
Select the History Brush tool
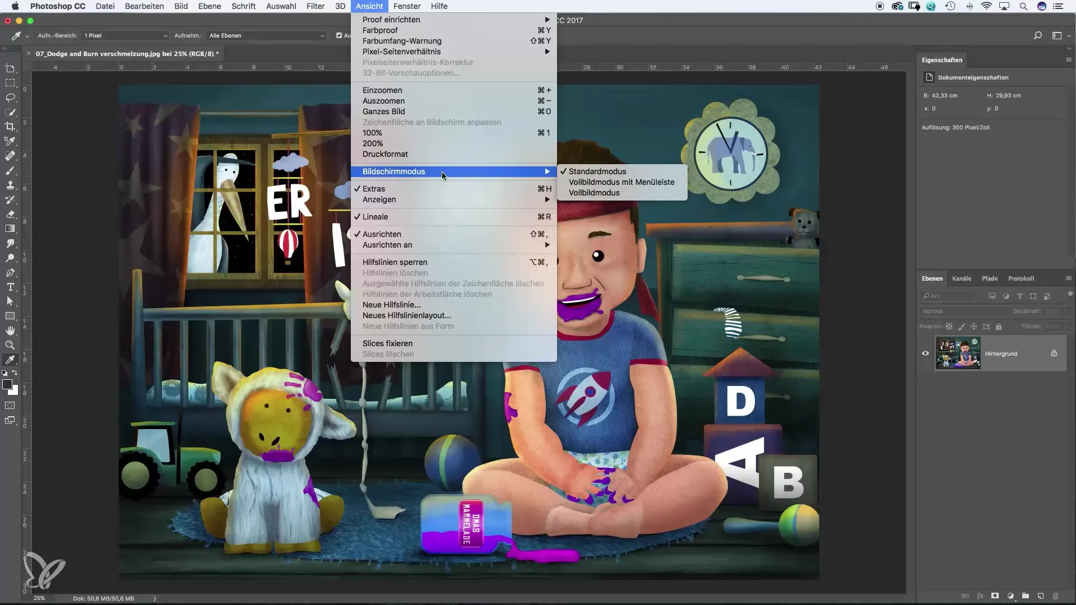[10, 199]
